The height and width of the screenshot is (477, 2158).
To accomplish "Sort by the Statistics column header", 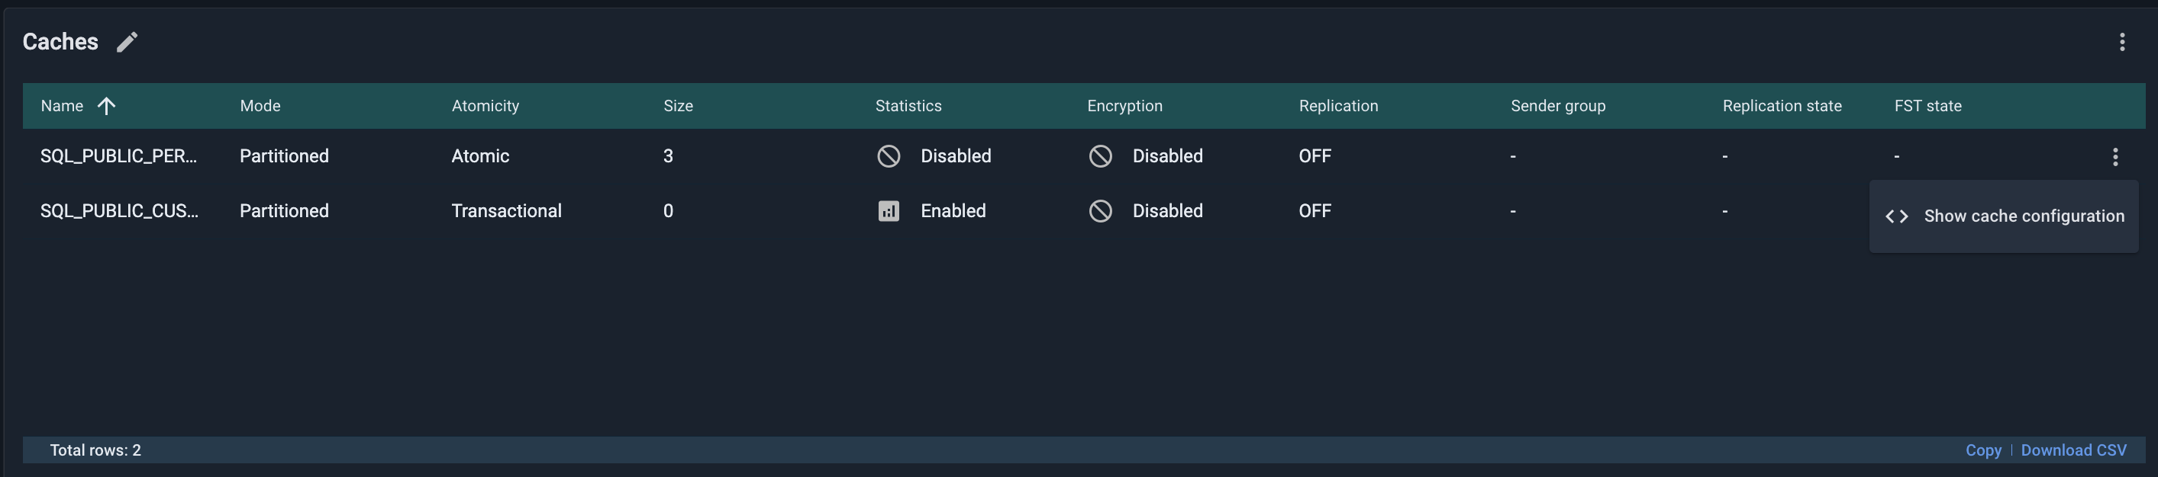I will coord(908,106).
